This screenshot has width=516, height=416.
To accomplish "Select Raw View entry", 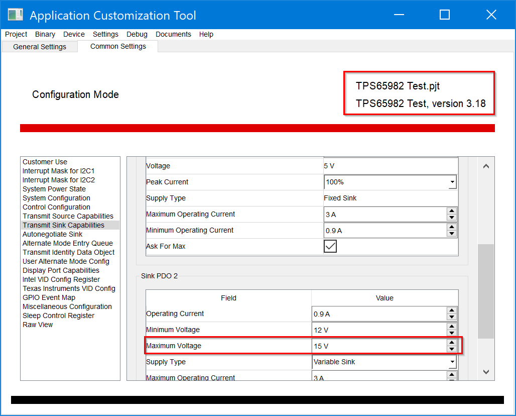I will tap(38, 325).
